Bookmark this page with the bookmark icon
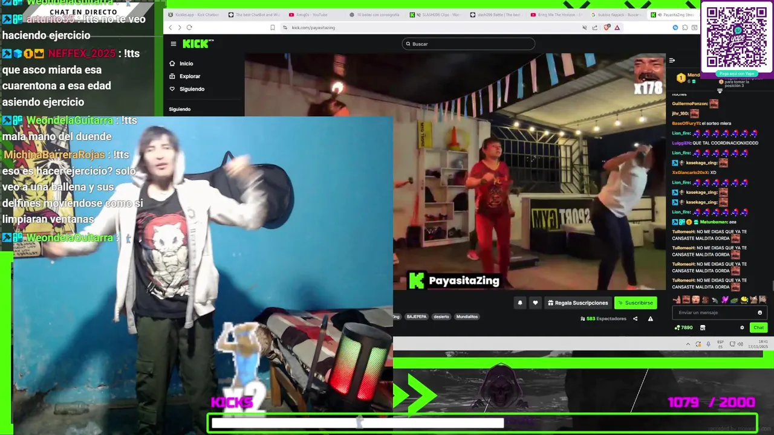Image resolution: width=774 pixels, height=435 pixels. 273,27
